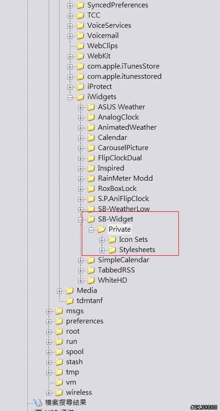Image resolution: width=220 pixels, height=411 pixels.
Task: Expand the Icon Sets folder
Action: [102, 240]
